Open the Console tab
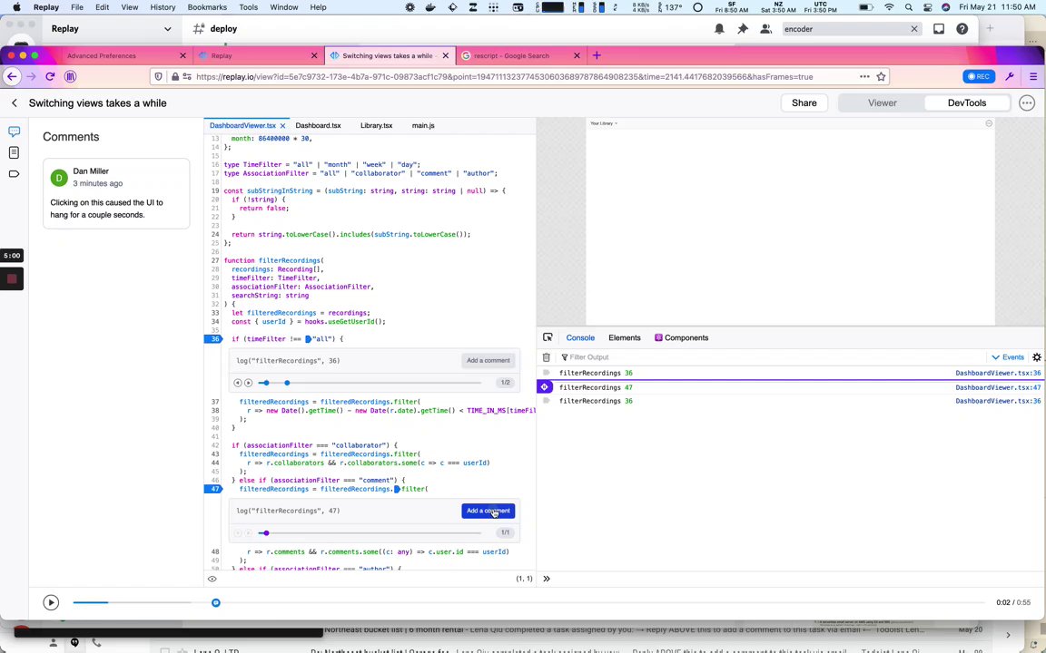This screenshot has height=653, width=1046. 580,337
